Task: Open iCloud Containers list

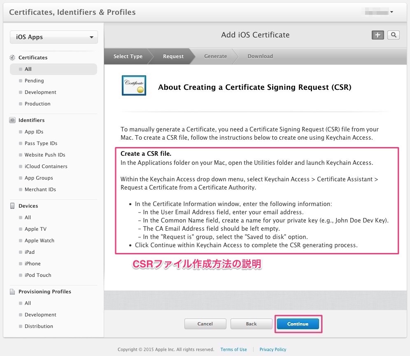Action: 46,166
